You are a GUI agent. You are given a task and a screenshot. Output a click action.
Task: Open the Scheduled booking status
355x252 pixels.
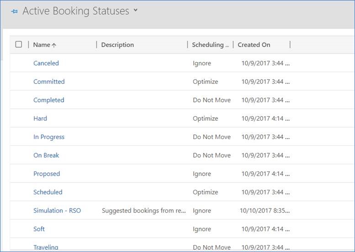click(48, 192)
